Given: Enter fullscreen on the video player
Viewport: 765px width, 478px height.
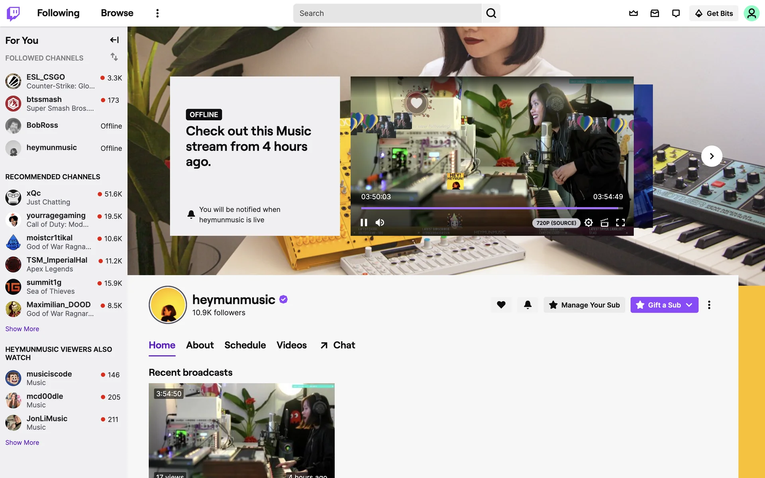Looking at the screenshot, I should coord(620,223).
